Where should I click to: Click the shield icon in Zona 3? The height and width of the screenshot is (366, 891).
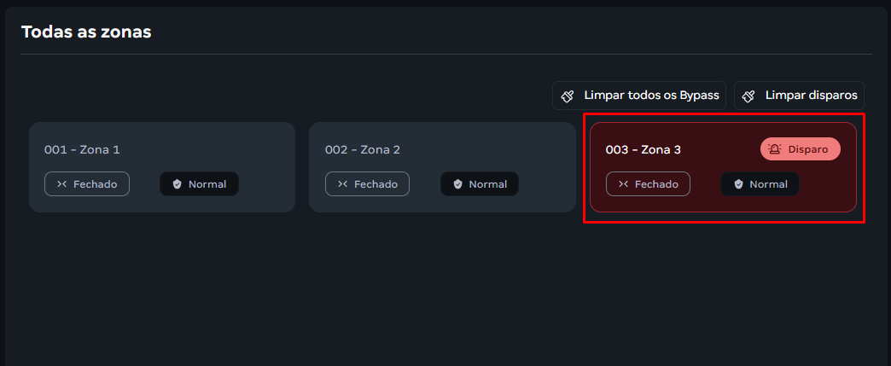738,184
